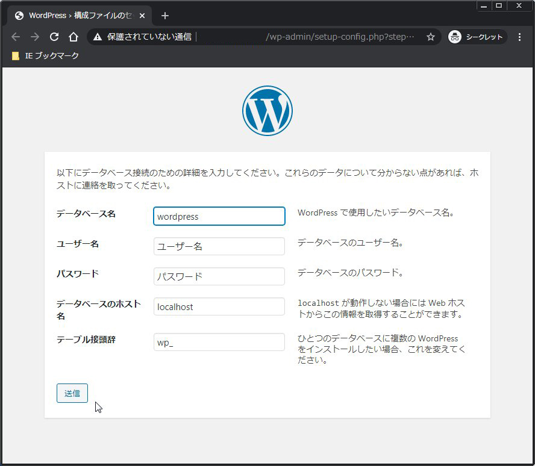The height and width of the screenshot is (466, 535).
Task: Click the ユーザー名 label
Action: coord(78,244)
